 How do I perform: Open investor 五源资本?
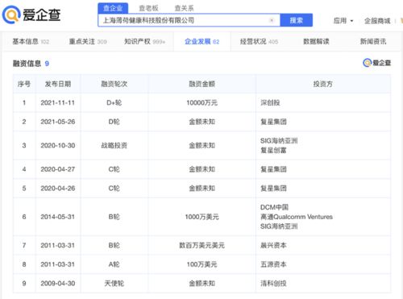pos(273,264)
